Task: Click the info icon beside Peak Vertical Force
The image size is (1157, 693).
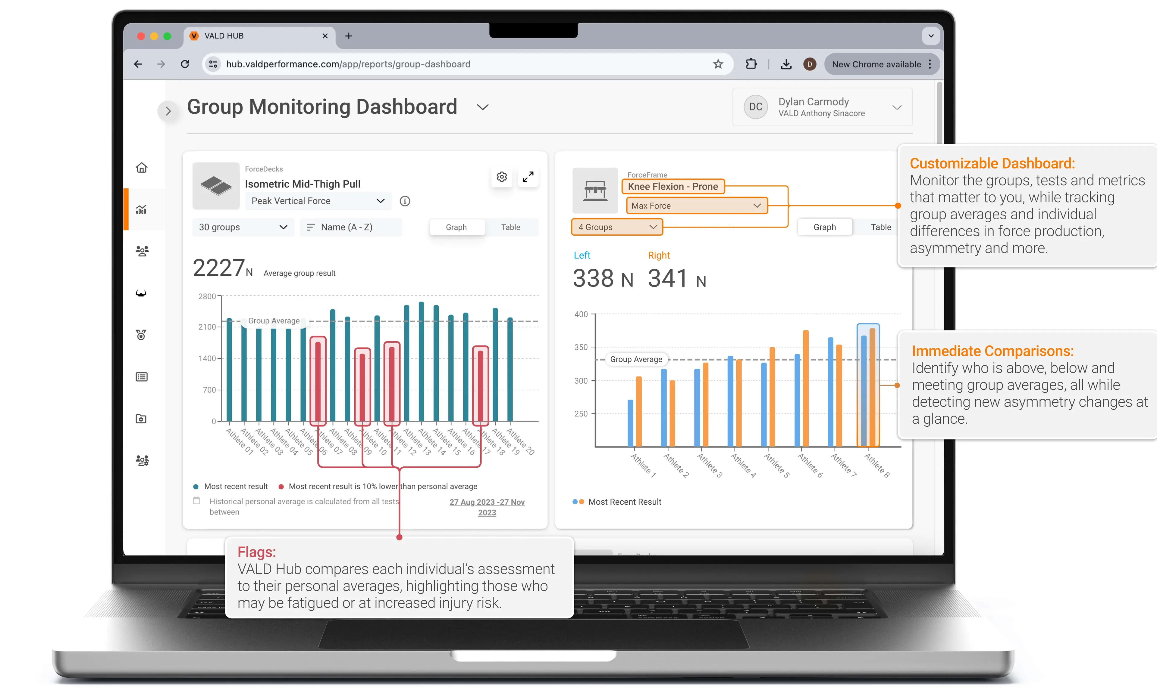Action: pyautogui.click(x=405, y=201)
